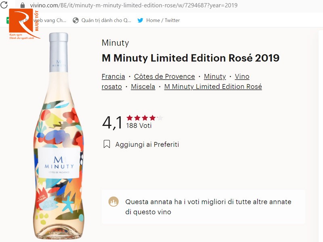Open the Miscela grape link
This screenshot has height=242, width=323.
[143, 87]
